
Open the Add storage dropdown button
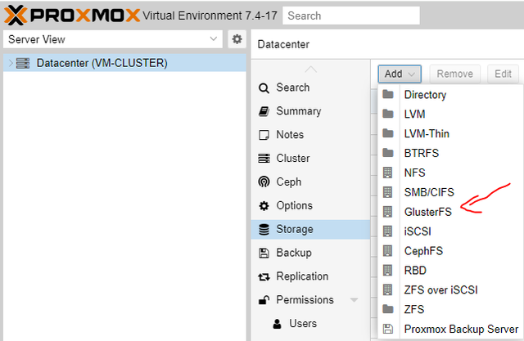(x=400, y=74)
